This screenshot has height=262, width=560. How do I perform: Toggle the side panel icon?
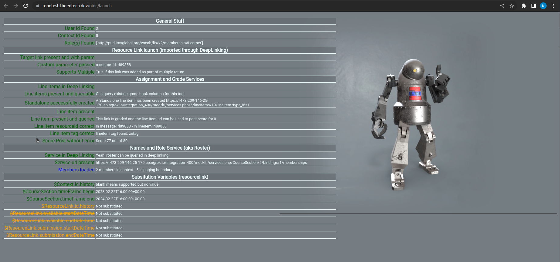(x=533, y=6)
